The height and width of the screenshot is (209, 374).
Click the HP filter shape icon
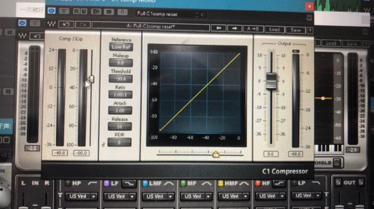[92, 183]
